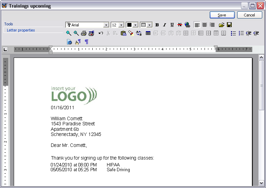Insert hyperlink with the globe icon
266x188 pixels.
pos(187,25)
